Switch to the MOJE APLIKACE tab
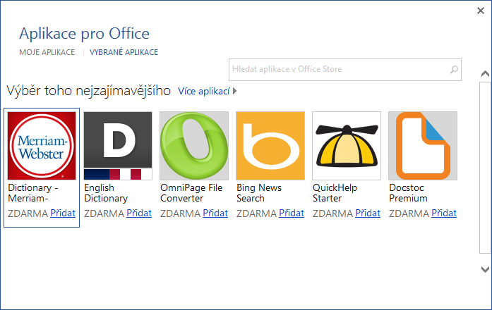Image resolution: width=492 pixels, height=310 pixels. 47,52
